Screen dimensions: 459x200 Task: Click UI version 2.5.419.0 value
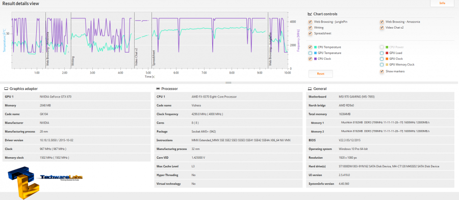[x=344, y=175]
